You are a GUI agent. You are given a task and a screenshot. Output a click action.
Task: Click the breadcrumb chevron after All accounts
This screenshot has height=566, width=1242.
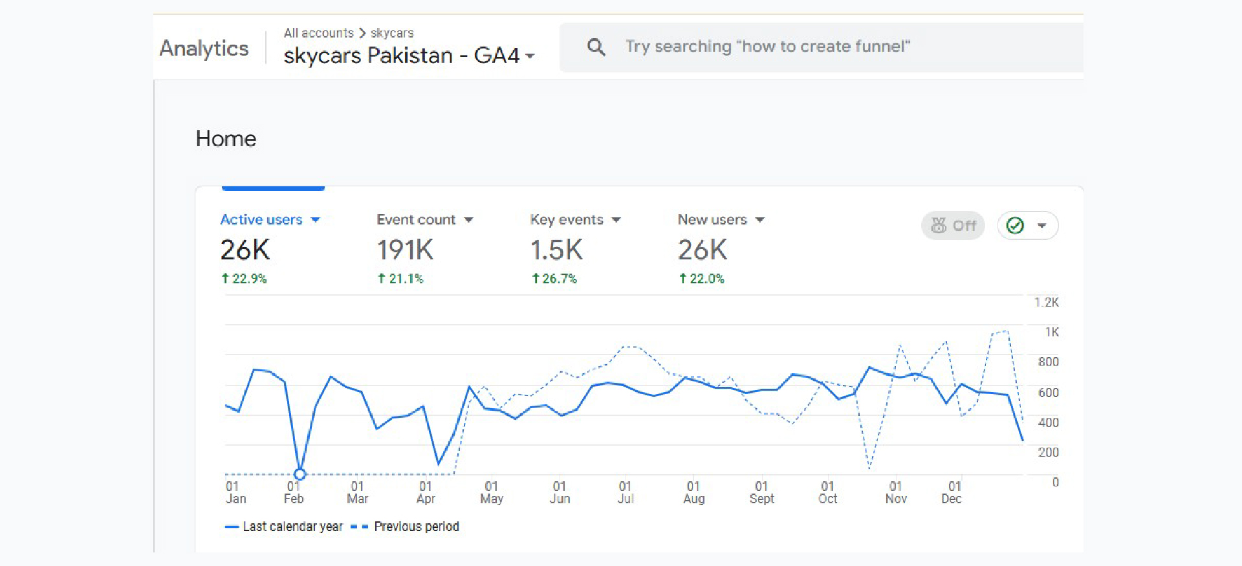click(x=362, y=33)
